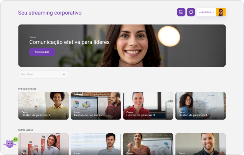Expand the João da Silva user menu
Image resolution: width=244 pixels, height=155 pixels.
pos(207,12)
